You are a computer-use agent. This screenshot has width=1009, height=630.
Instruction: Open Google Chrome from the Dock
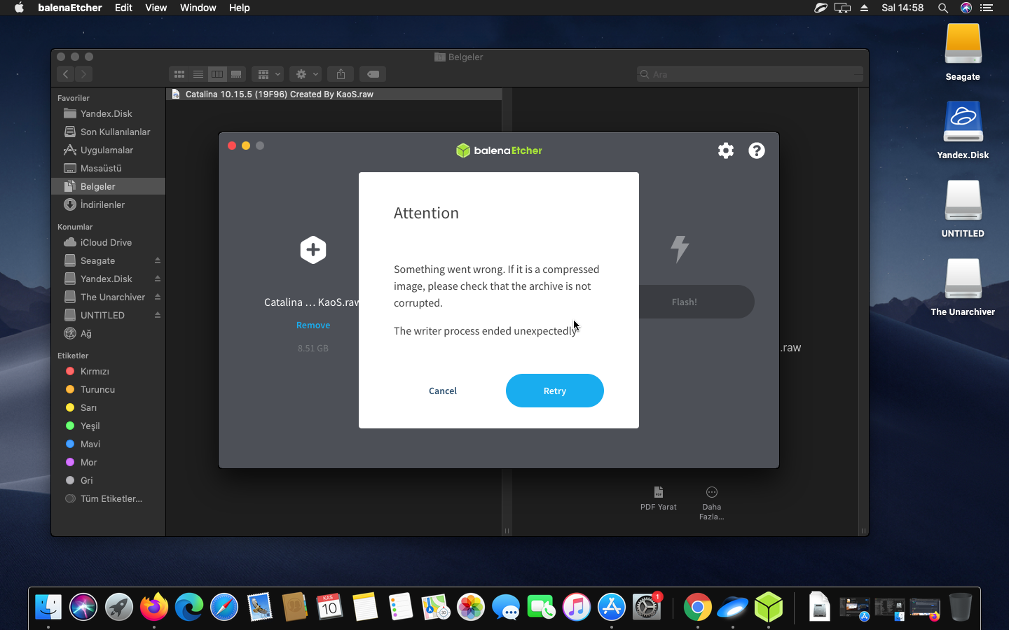(697, 607)
